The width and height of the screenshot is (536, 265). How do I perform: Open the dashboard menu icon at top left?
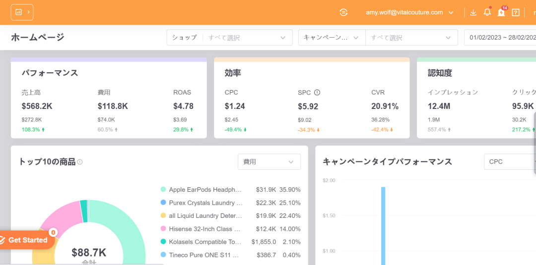[22, 12]
